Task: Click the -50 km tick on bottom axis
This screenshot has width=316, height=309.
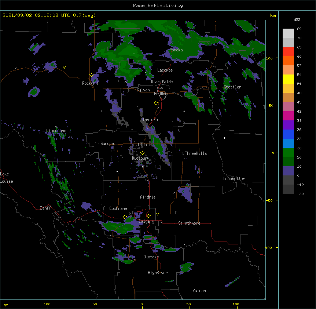Action: tap(93, 304)
